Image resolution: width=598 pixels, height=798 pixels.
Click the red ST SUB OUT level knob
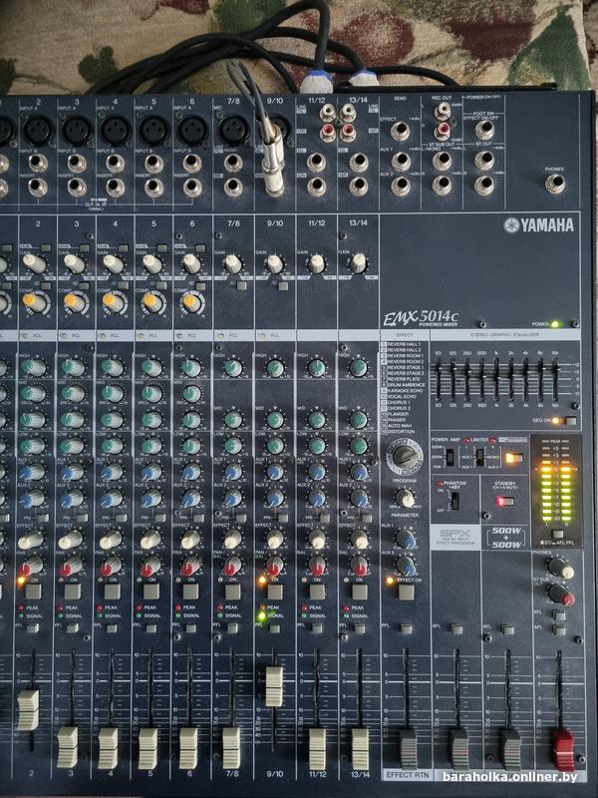pyautogui.click(x=561, y=594)
